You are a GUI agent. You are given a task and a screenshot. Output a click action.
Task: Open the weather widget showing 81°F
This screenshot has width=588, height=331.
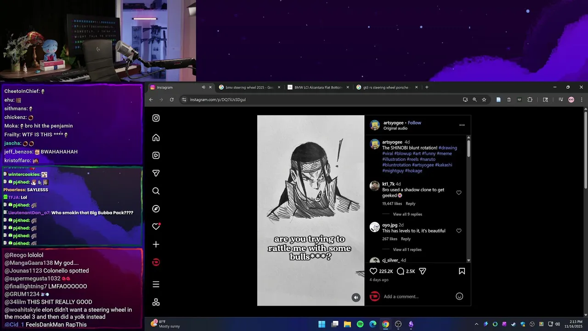[165, 324]
